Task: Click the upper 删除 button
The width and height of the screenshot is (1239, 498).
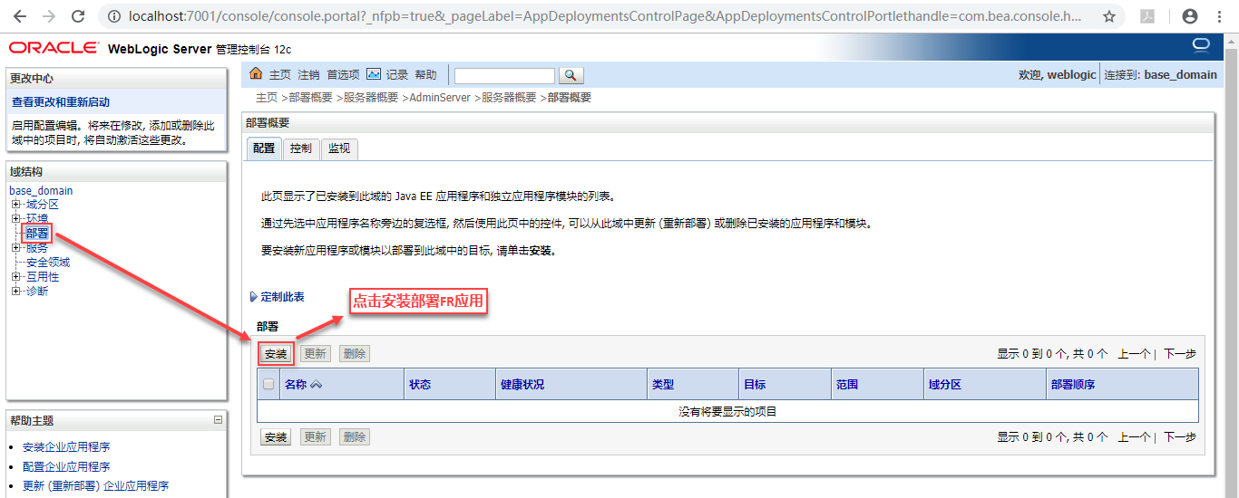Action: 355,354
